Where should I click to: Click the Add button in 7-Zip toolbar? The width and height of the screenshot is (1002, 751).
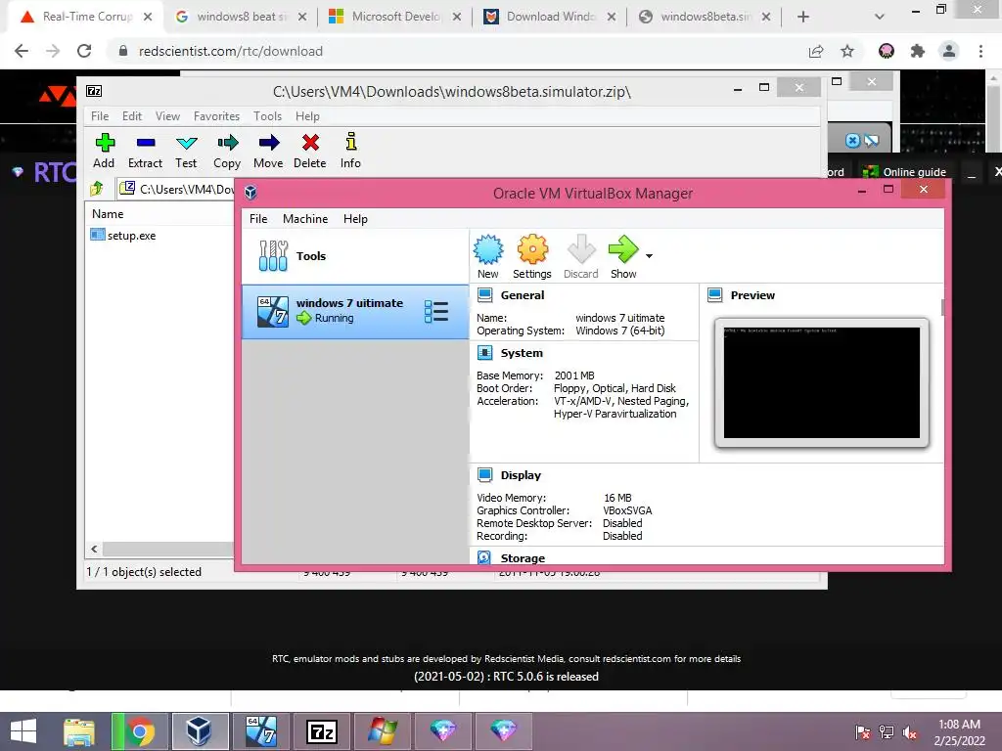(x=104, y=151)
